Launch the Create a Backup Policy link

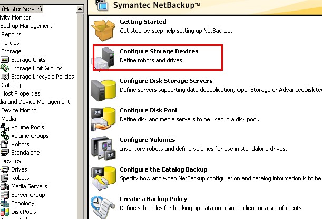click(x=153, y=199)
